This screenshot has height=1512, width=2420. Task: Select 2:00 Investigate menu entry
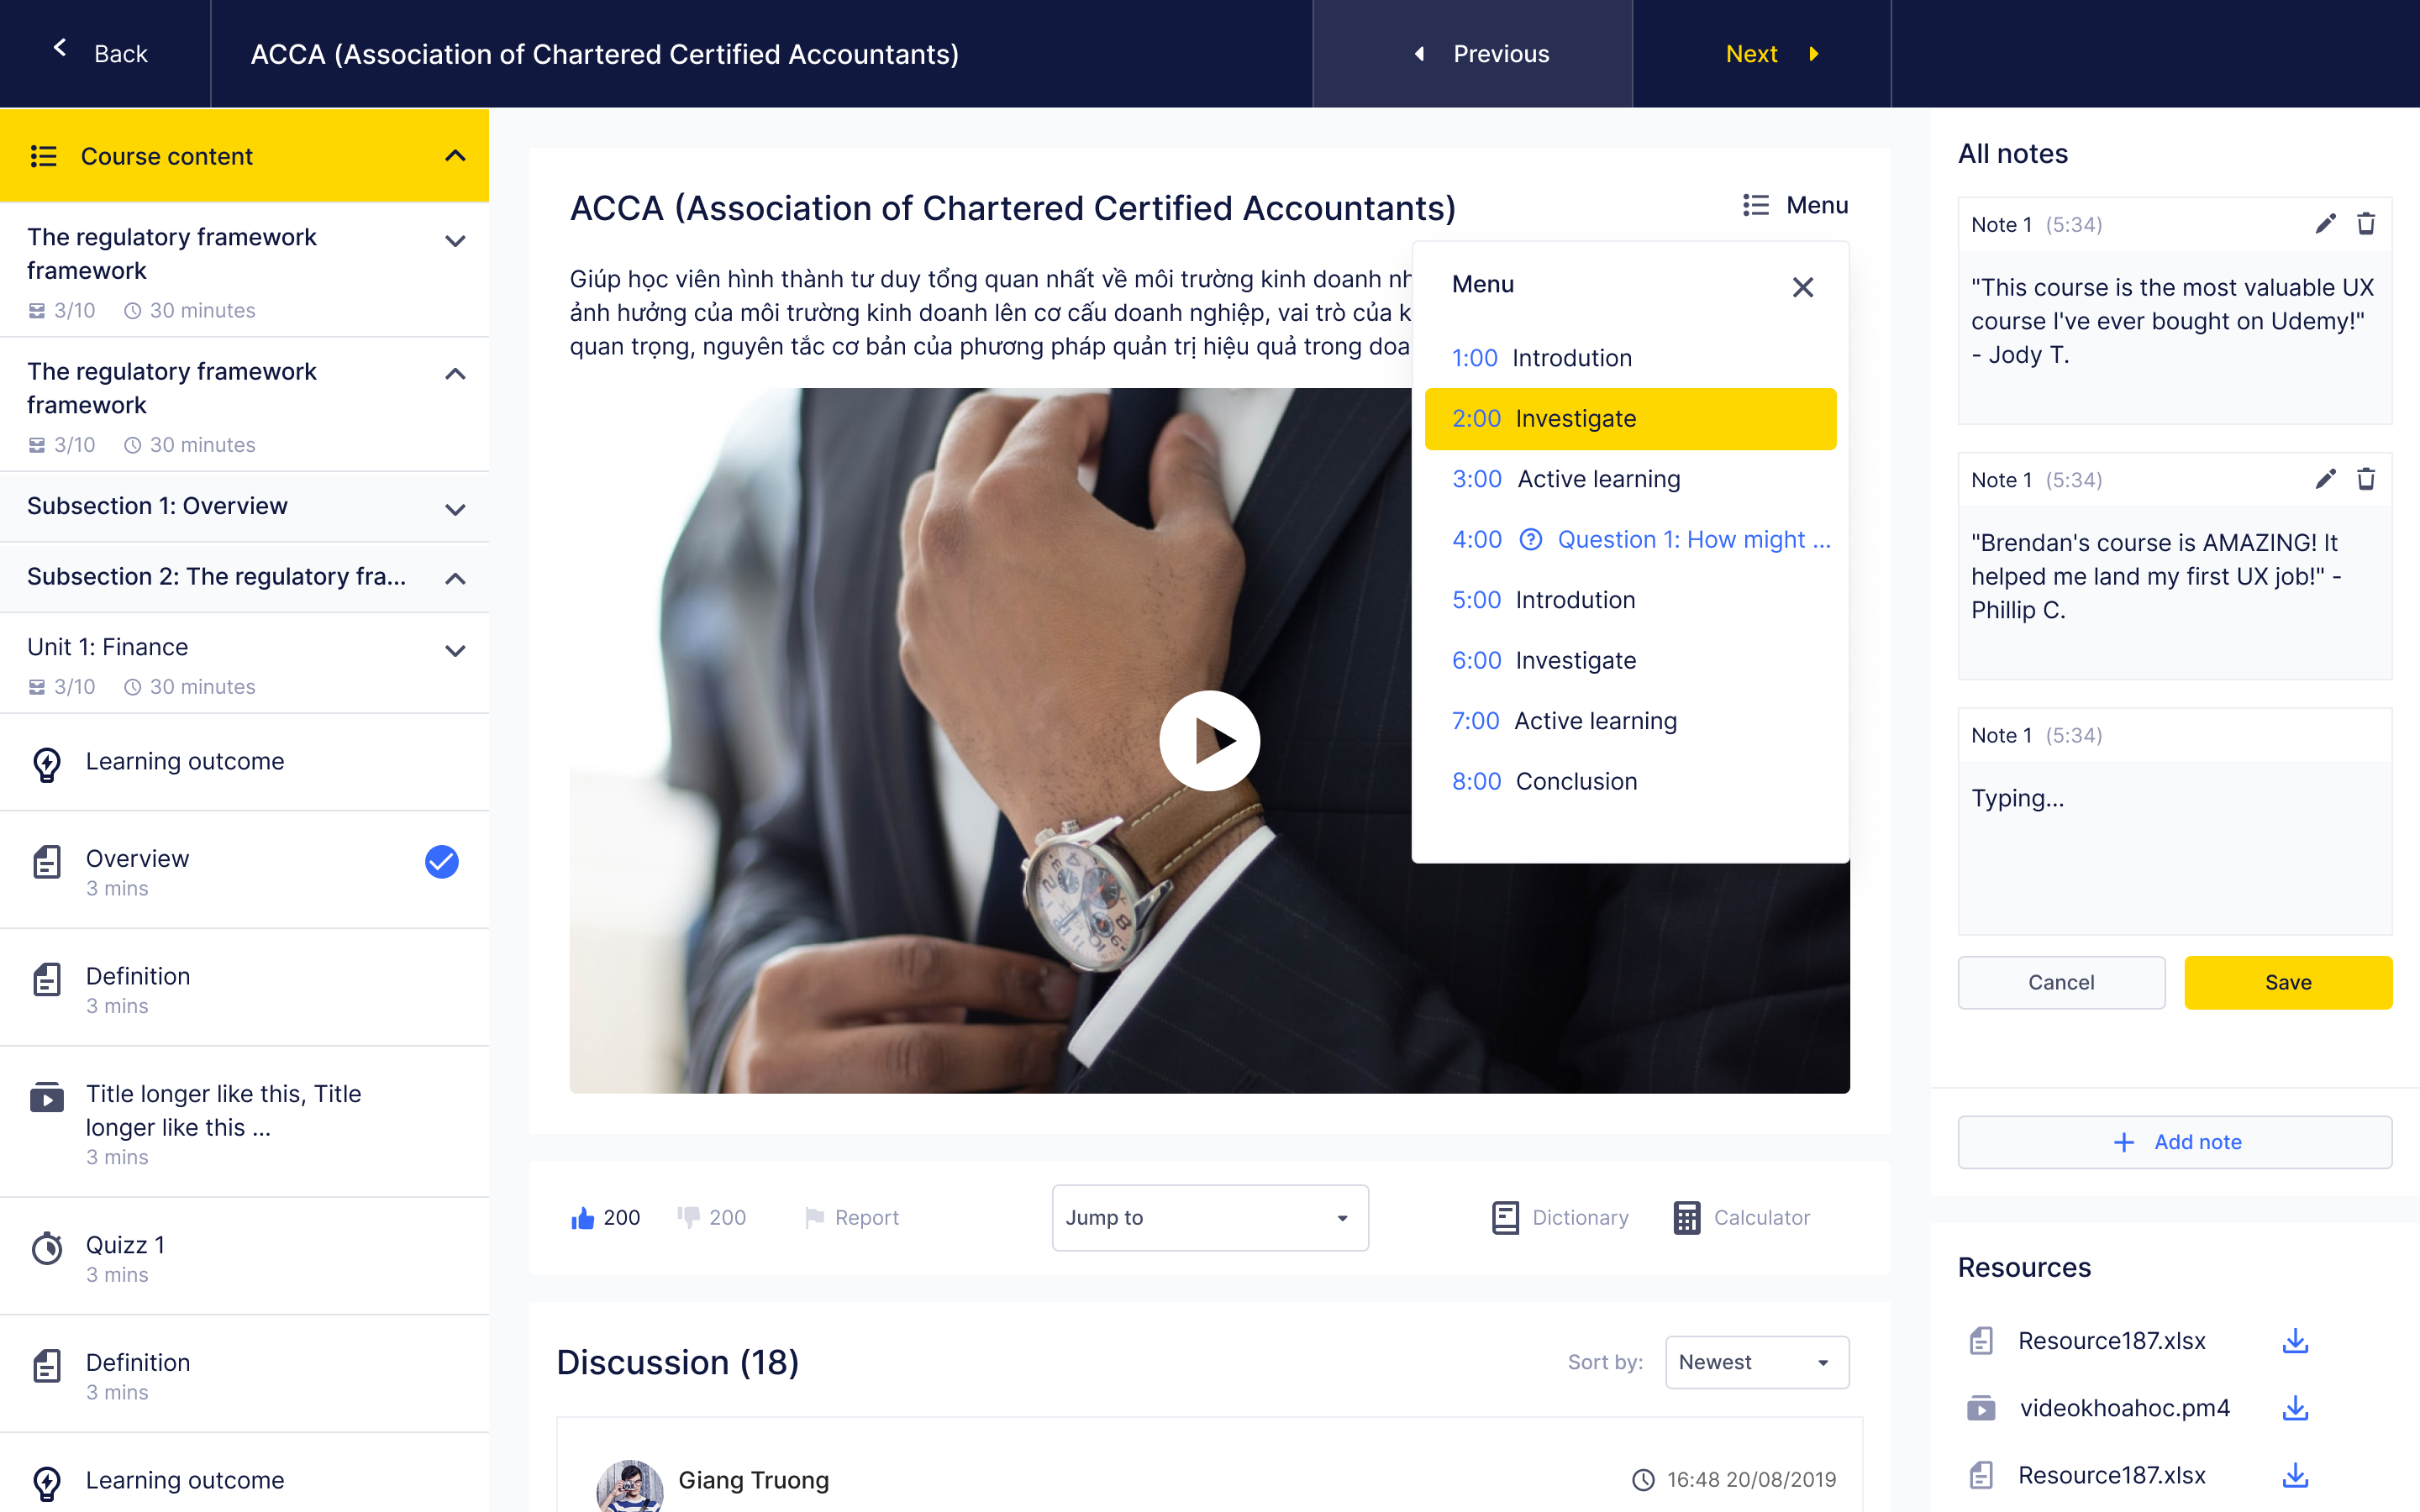tap(1630, 418)
